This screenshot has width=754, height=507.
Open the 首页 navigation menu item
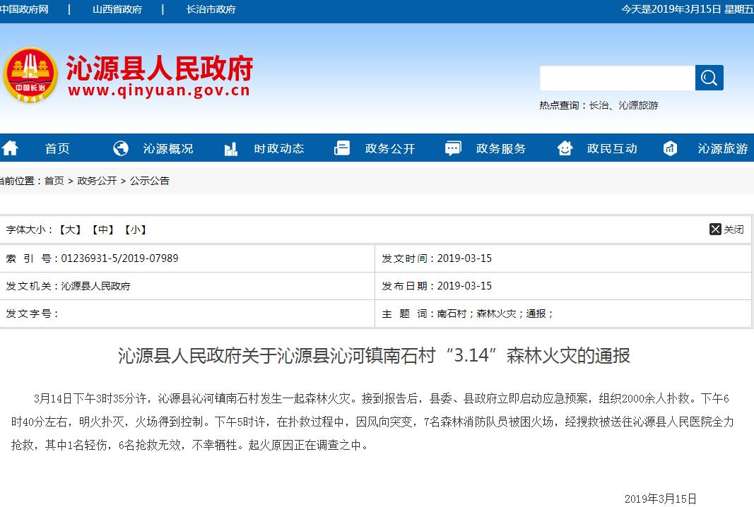click(57, 148)
